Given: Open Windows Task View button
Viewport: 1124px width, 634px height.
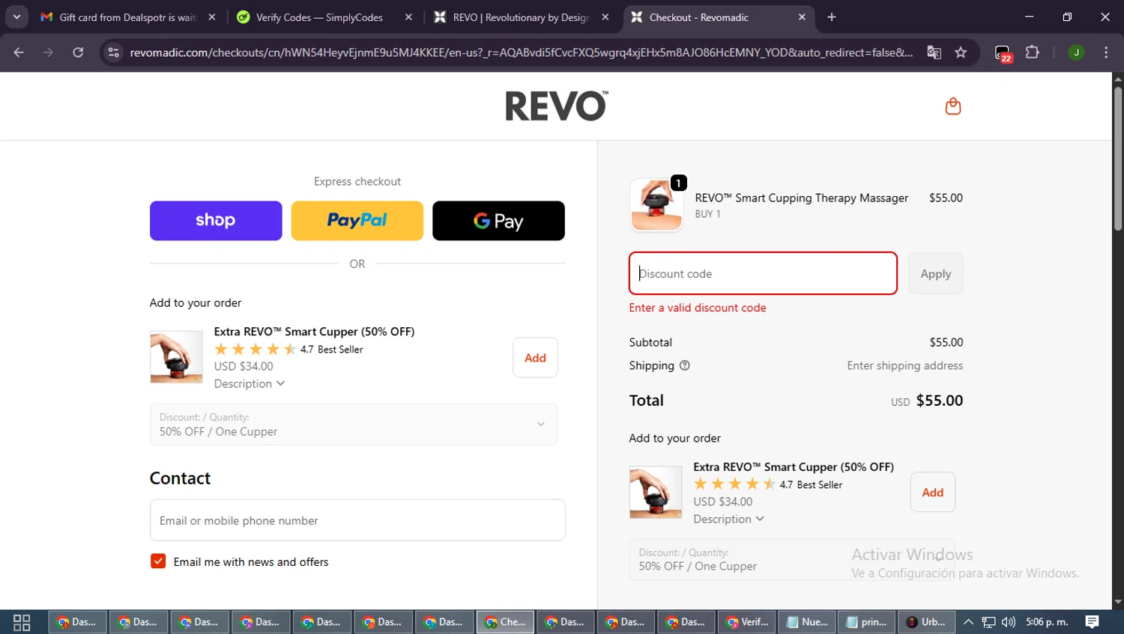Looking at the screenshot, I should click(x=22, y=622).
